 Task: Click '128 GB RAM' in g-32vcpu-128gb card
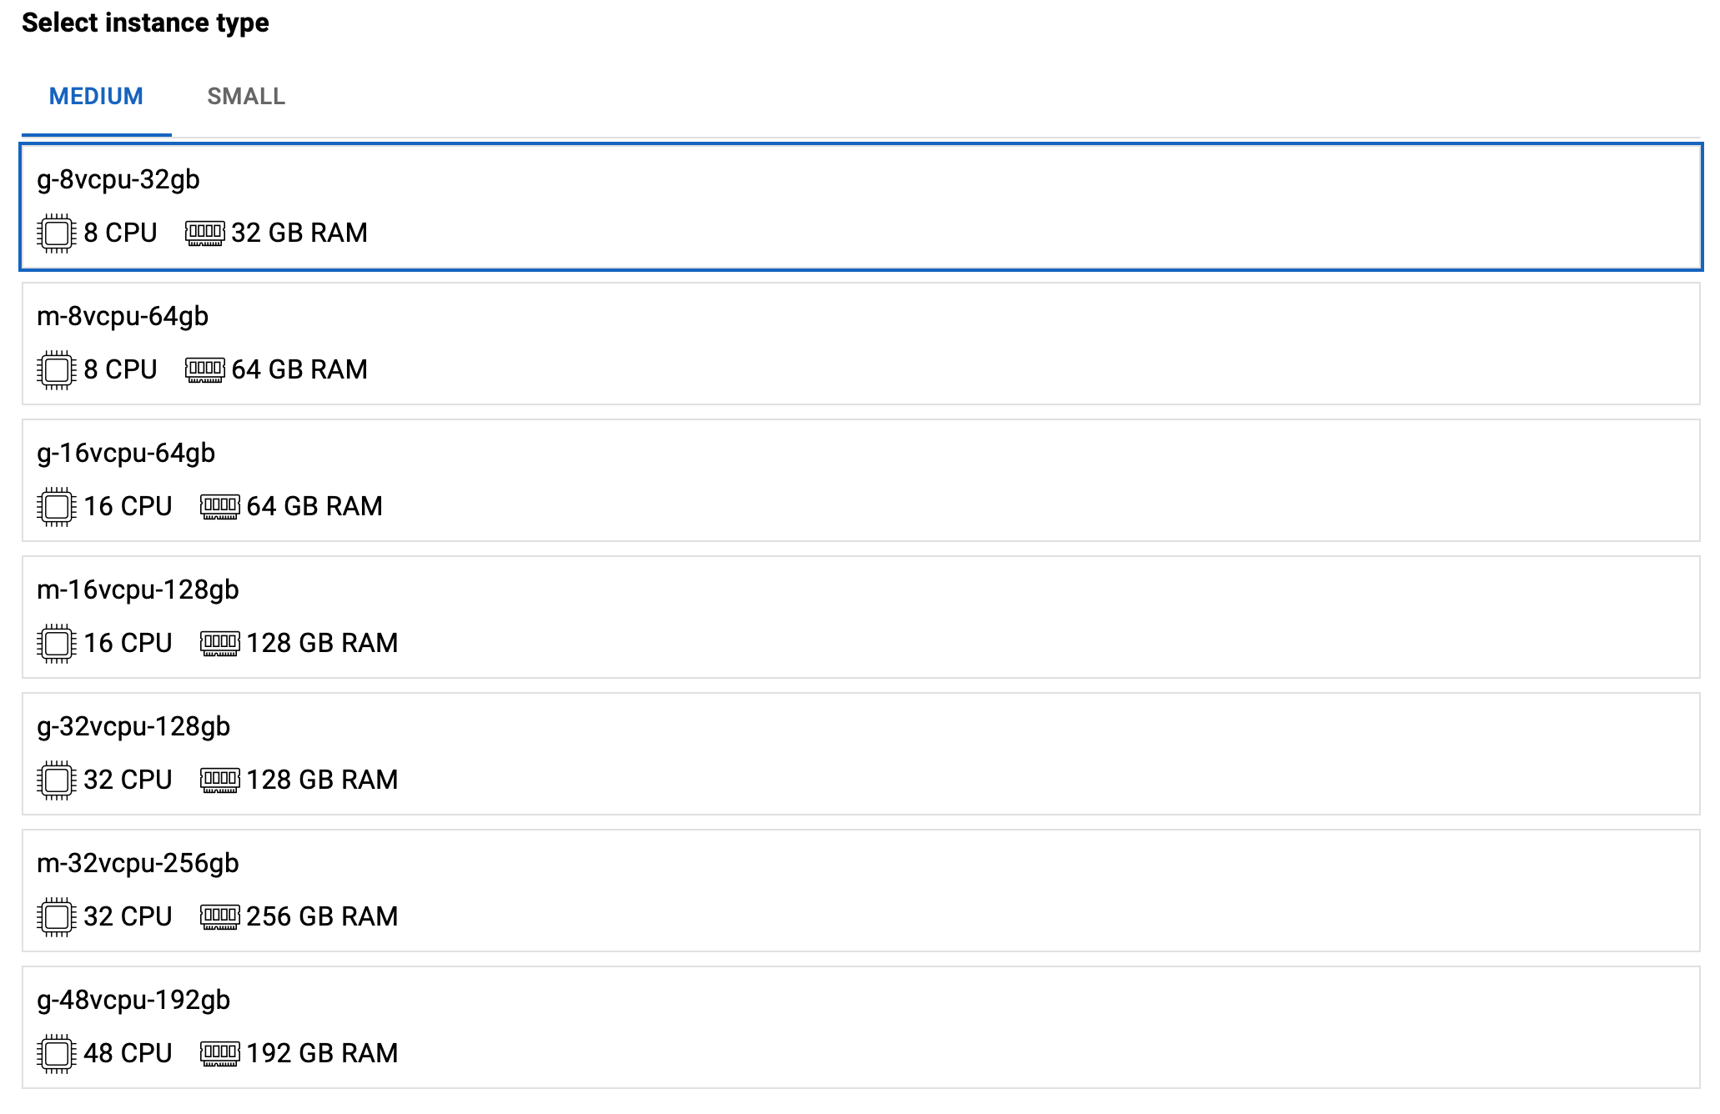tap(322, 780)
